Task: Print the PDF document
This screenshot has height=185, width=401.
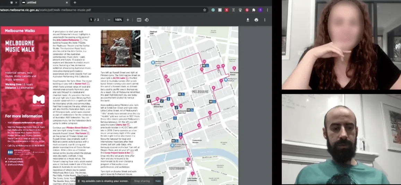Action: click(x=256, y=20)
